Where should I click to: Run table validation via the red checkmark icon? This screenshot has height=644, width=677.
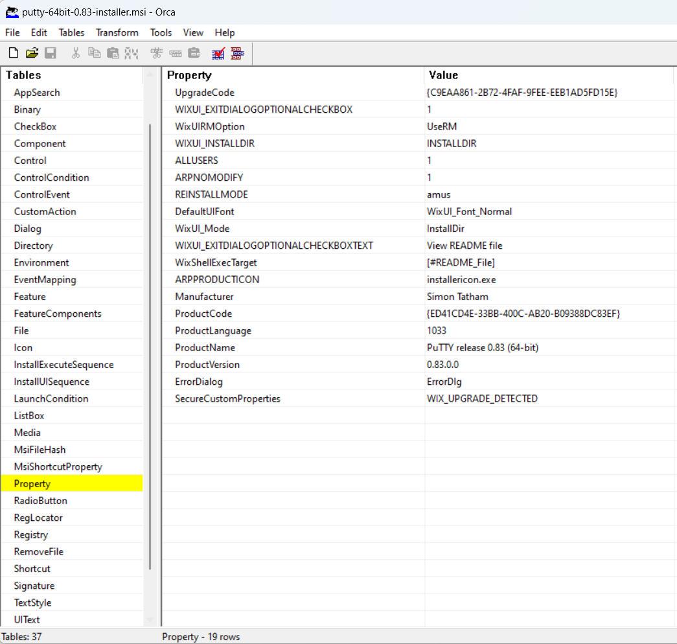point(218,53)
